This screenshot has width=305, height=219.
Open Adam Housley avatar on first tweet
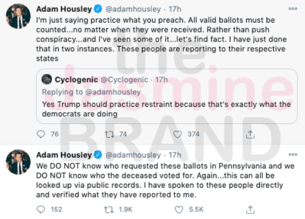coord(18,16)
